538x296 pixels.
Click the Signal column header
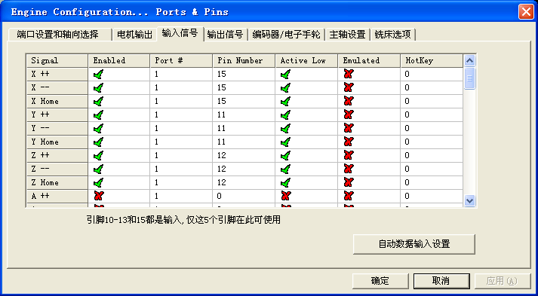coord(57,61)
